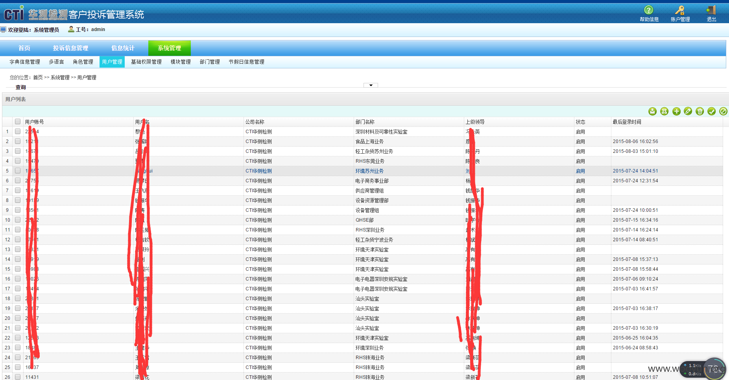
Task: Select timestamp 2015-07-24 14:04:51
Action: pyautogui.click(x=635, y=171)
